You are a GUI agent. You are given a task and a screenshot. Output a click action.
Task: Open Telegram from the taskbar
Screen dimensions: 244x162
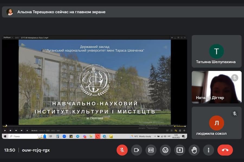click(78, 136)
